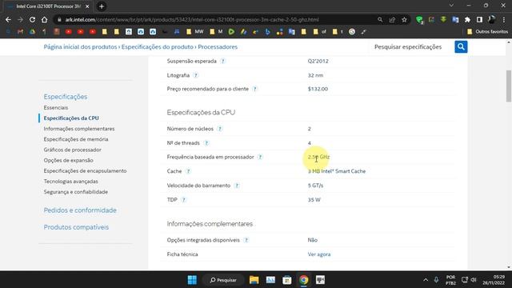
Task: Bookmark this page with star icon
Action: point(404,19)
